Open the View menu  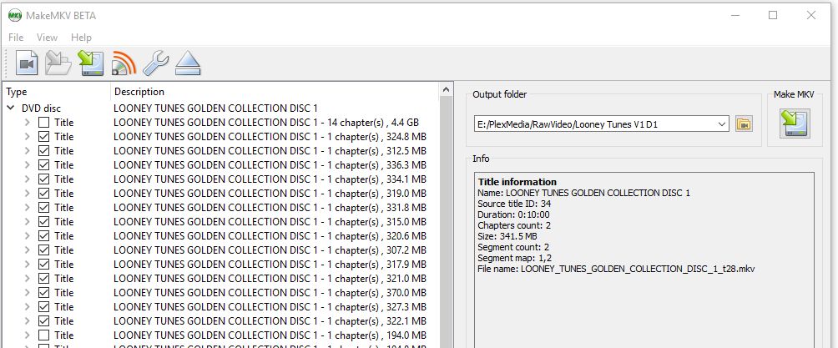pyautogui.click(x=47, y=38)
